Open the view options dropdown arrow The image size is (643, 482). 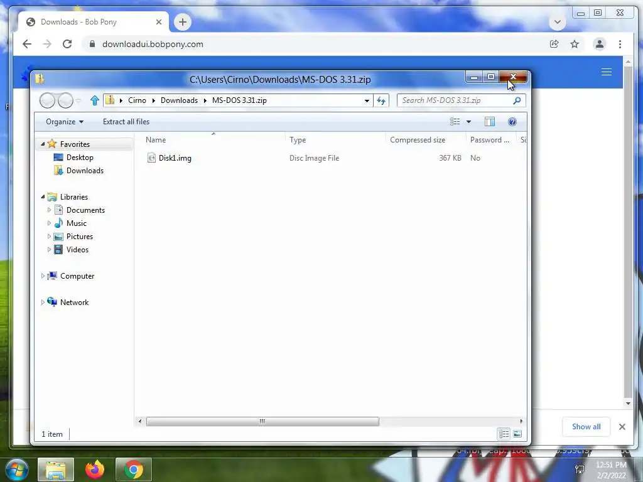click(x=468, y=122)
